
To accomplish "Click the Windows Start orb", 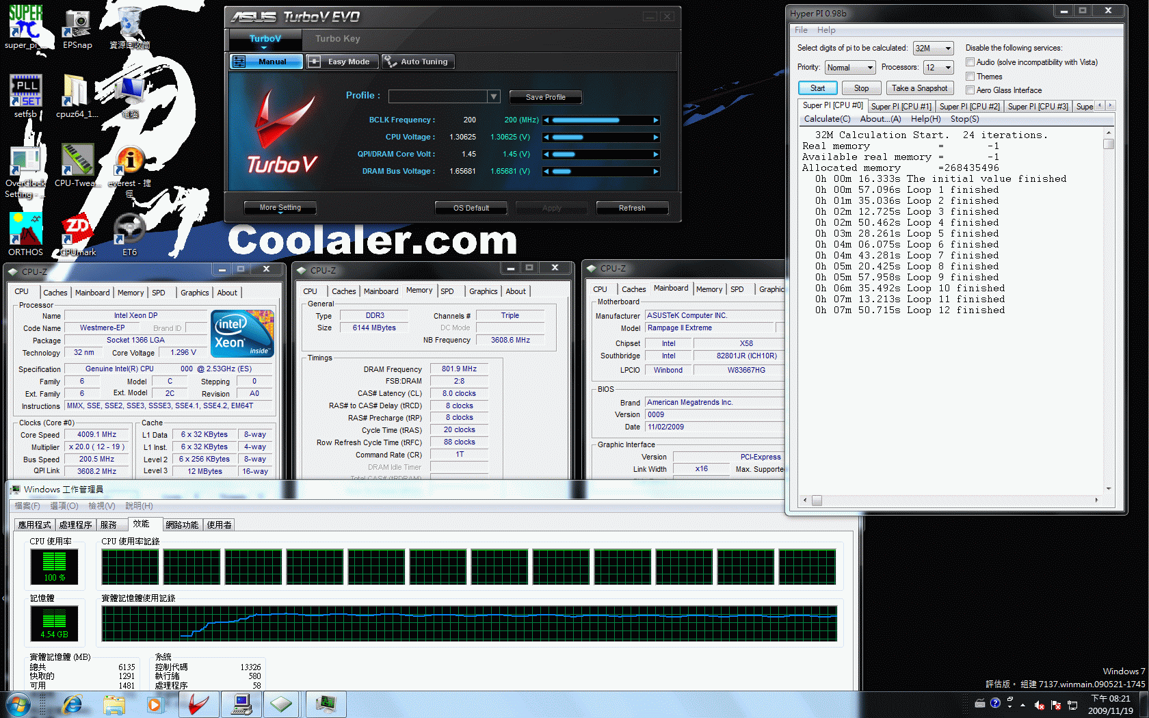I will [18, 704].
